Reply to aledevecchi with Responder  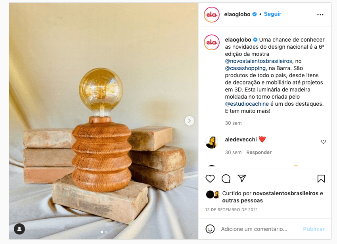pos(259,152)
